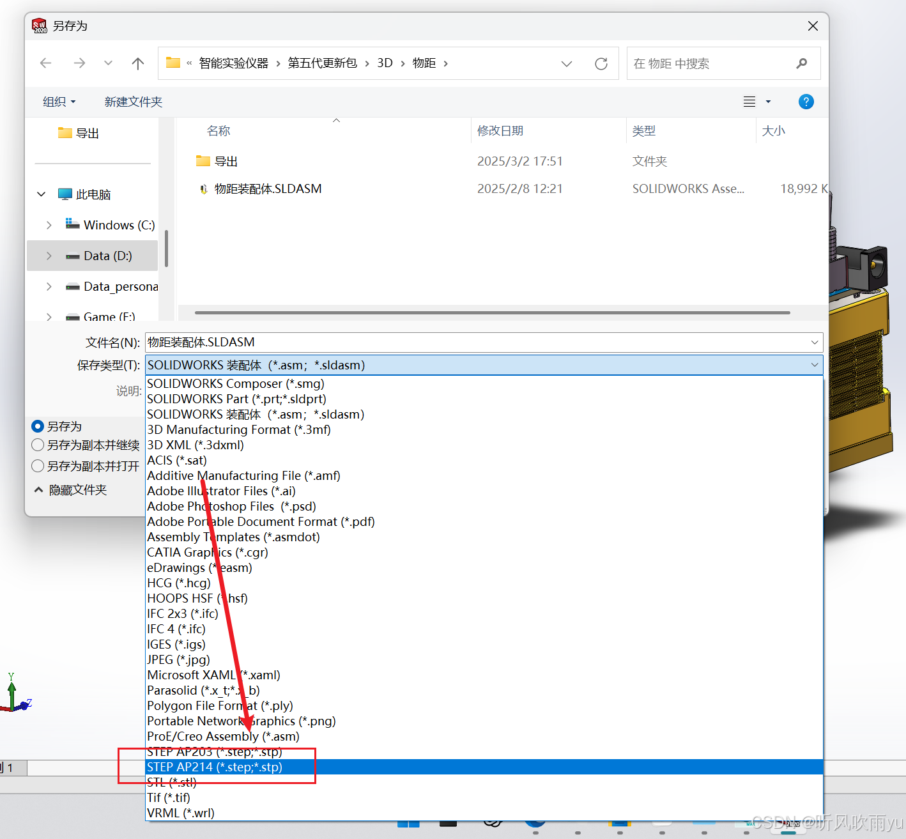
Task: Choose JPEG (*.jpg) format
Action: 484,659
